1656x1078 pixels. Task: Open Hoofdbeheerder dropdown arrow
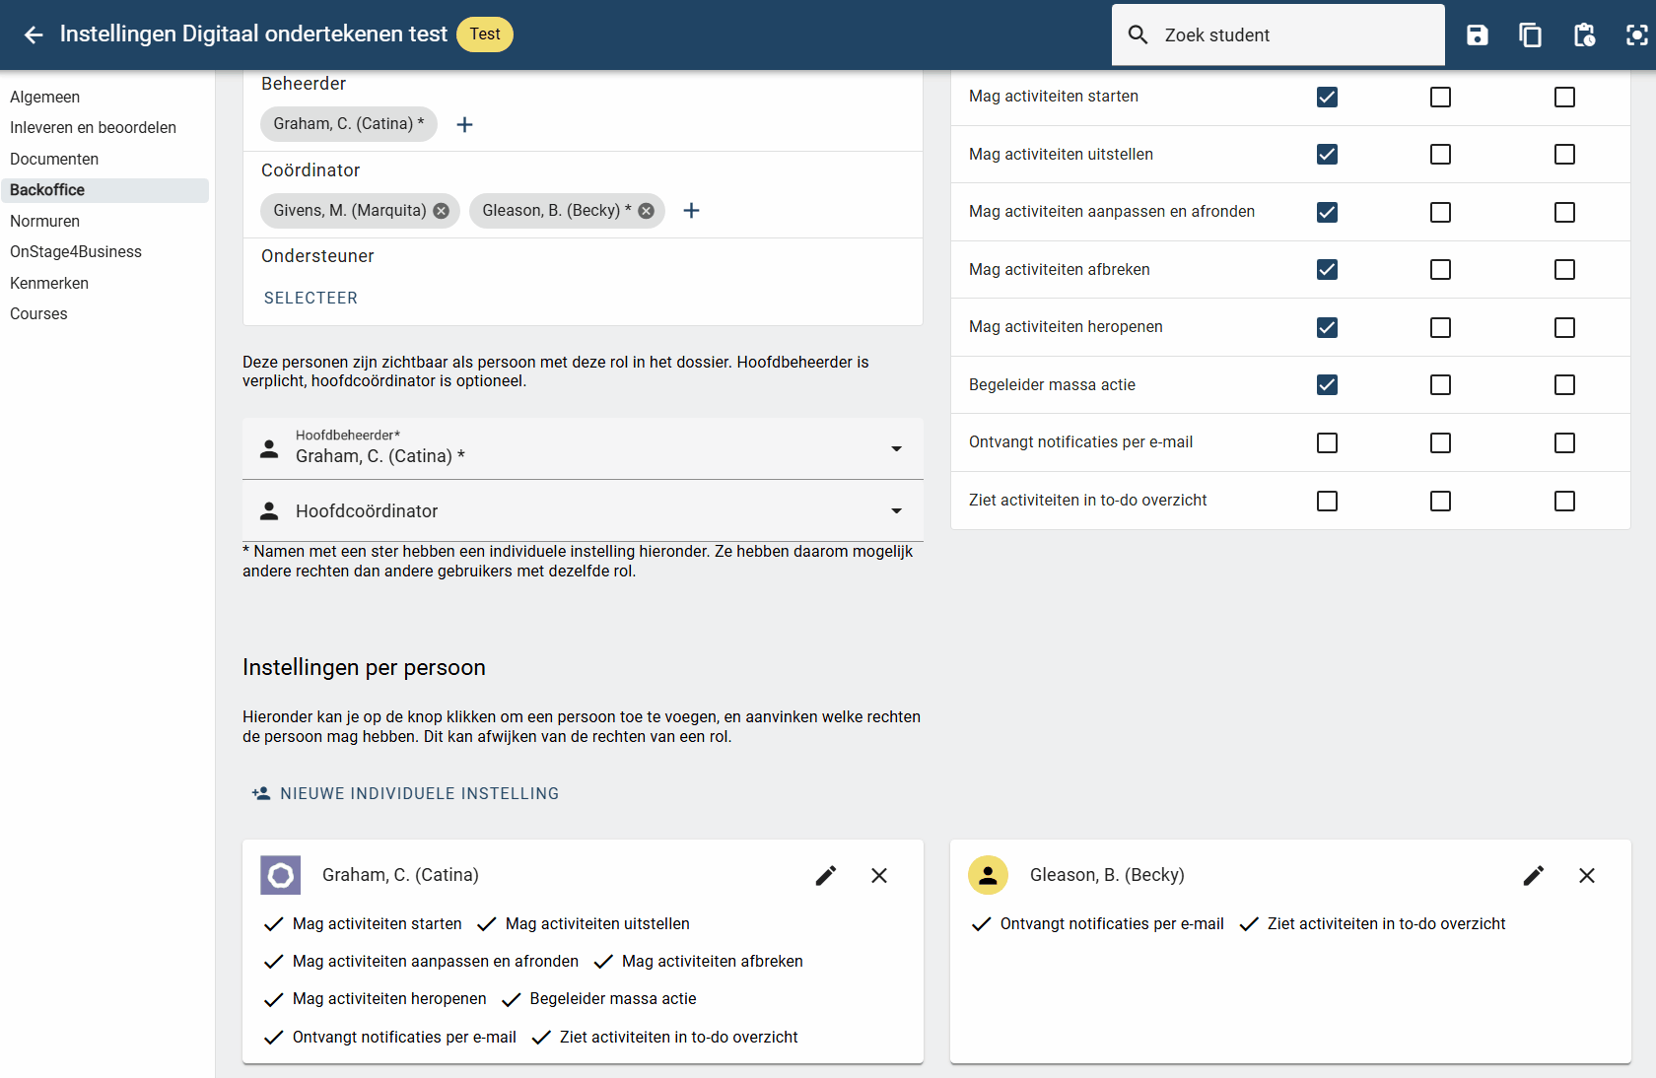897,449
